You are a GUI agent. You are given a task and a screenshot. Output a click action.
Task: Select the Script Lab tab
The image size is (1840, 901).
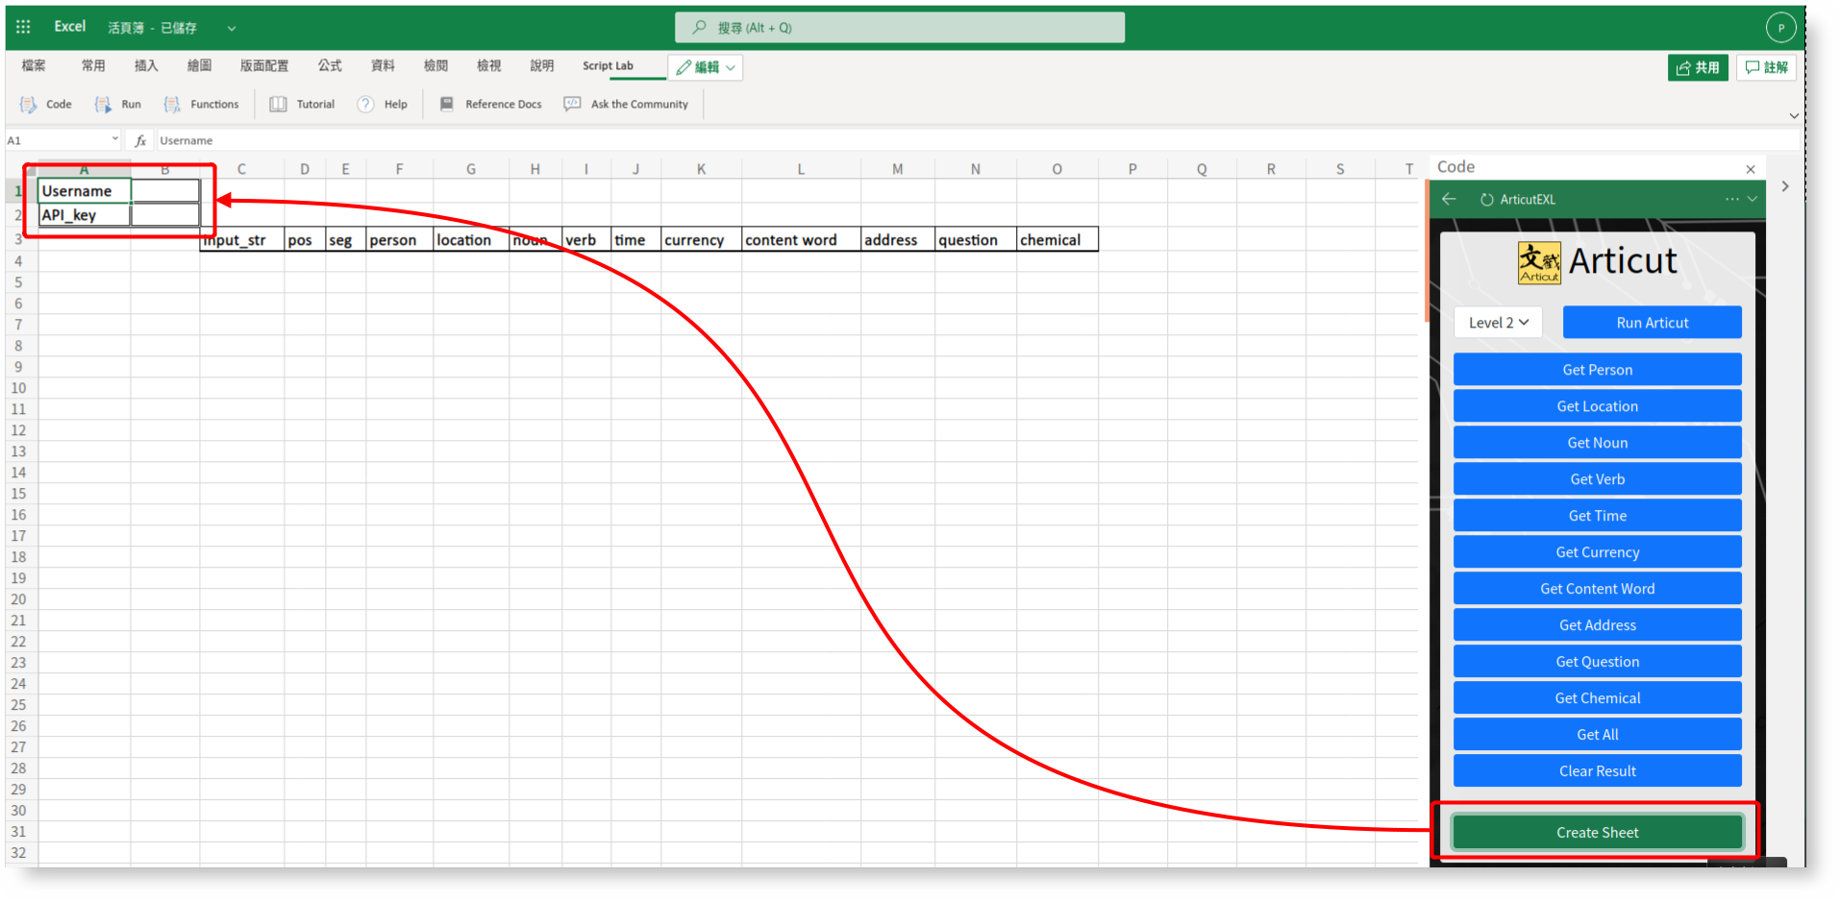[608, 65]
